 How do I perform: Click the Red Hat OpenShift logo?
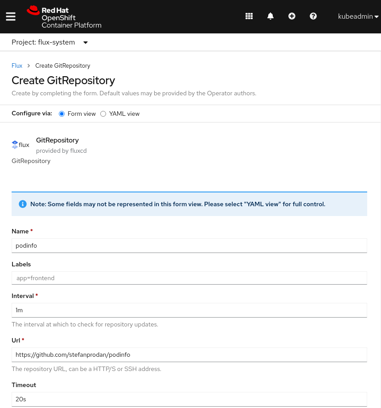(x=64, y=17)
